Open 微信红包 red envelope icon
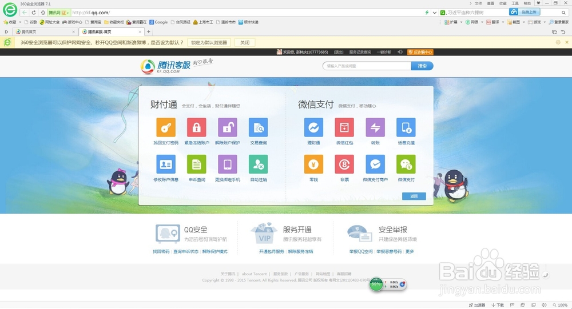The image size is (572, 309). (344, 127)
